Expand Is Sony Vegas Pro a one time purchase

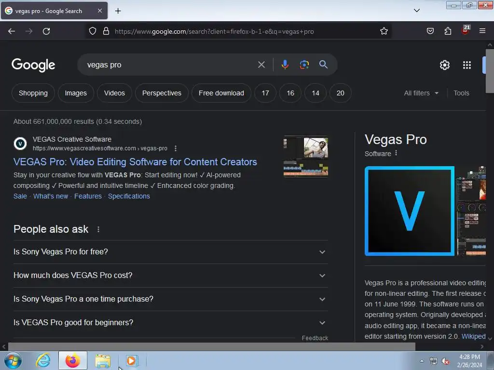[x=170, y=299]
